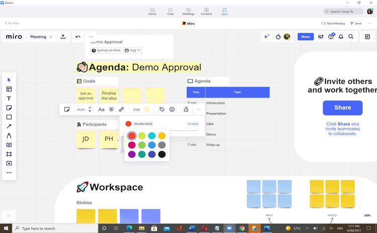Toggle the lock on the sticky note
Viewport: 377px width, 233px height.
[x=186, y=110]
